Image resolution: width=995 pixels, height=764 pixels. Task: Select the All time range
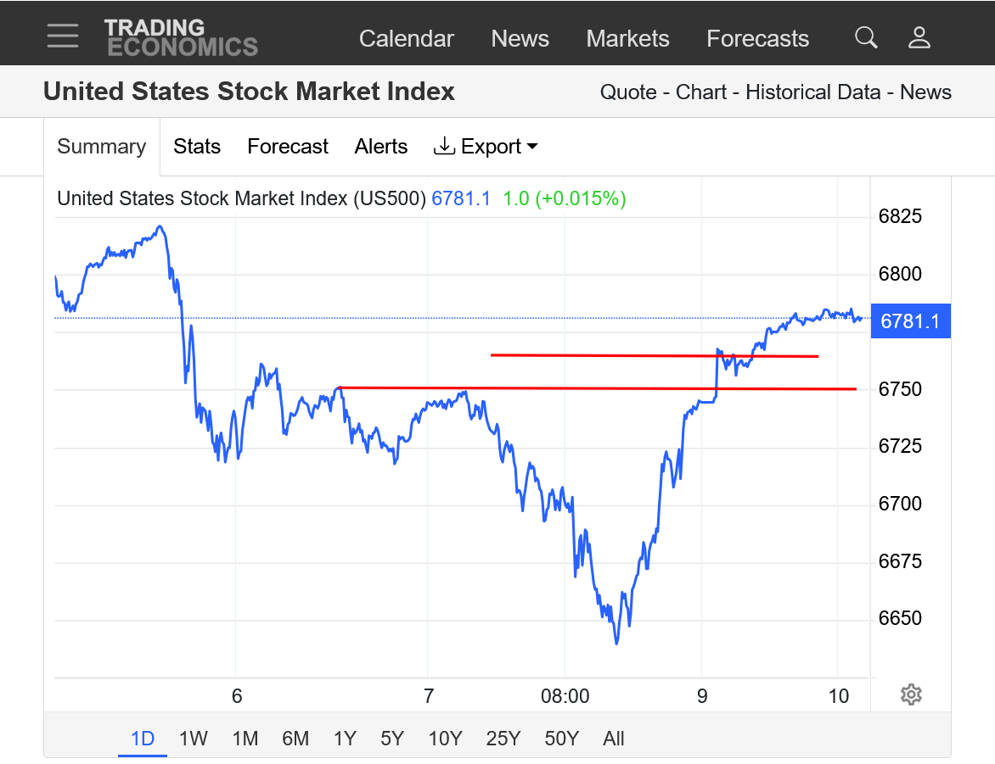(614, 739)
